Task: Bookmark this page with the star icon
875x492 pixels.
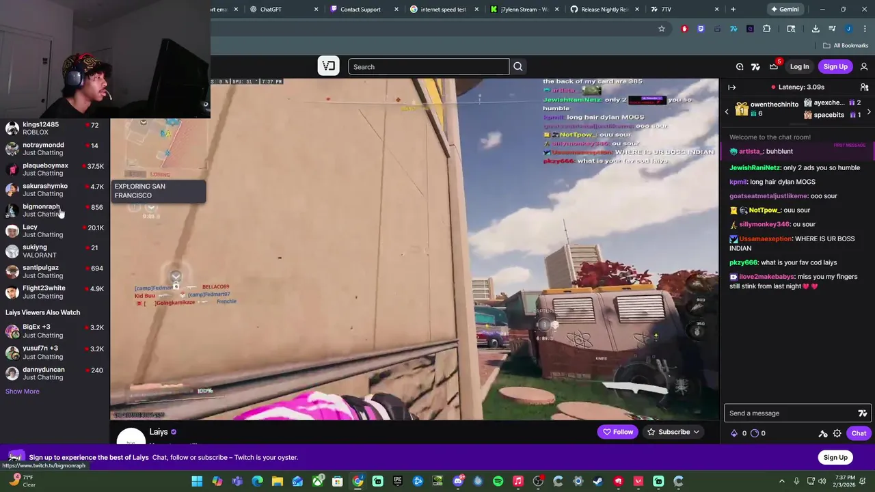Action: pyautogui.click(x=662, y=29)
